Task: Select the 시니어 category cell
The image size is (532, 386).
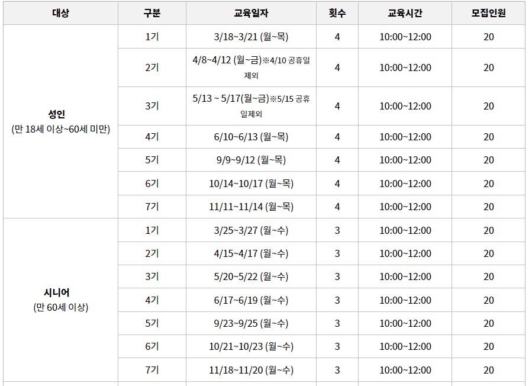Action: [61, 296]
